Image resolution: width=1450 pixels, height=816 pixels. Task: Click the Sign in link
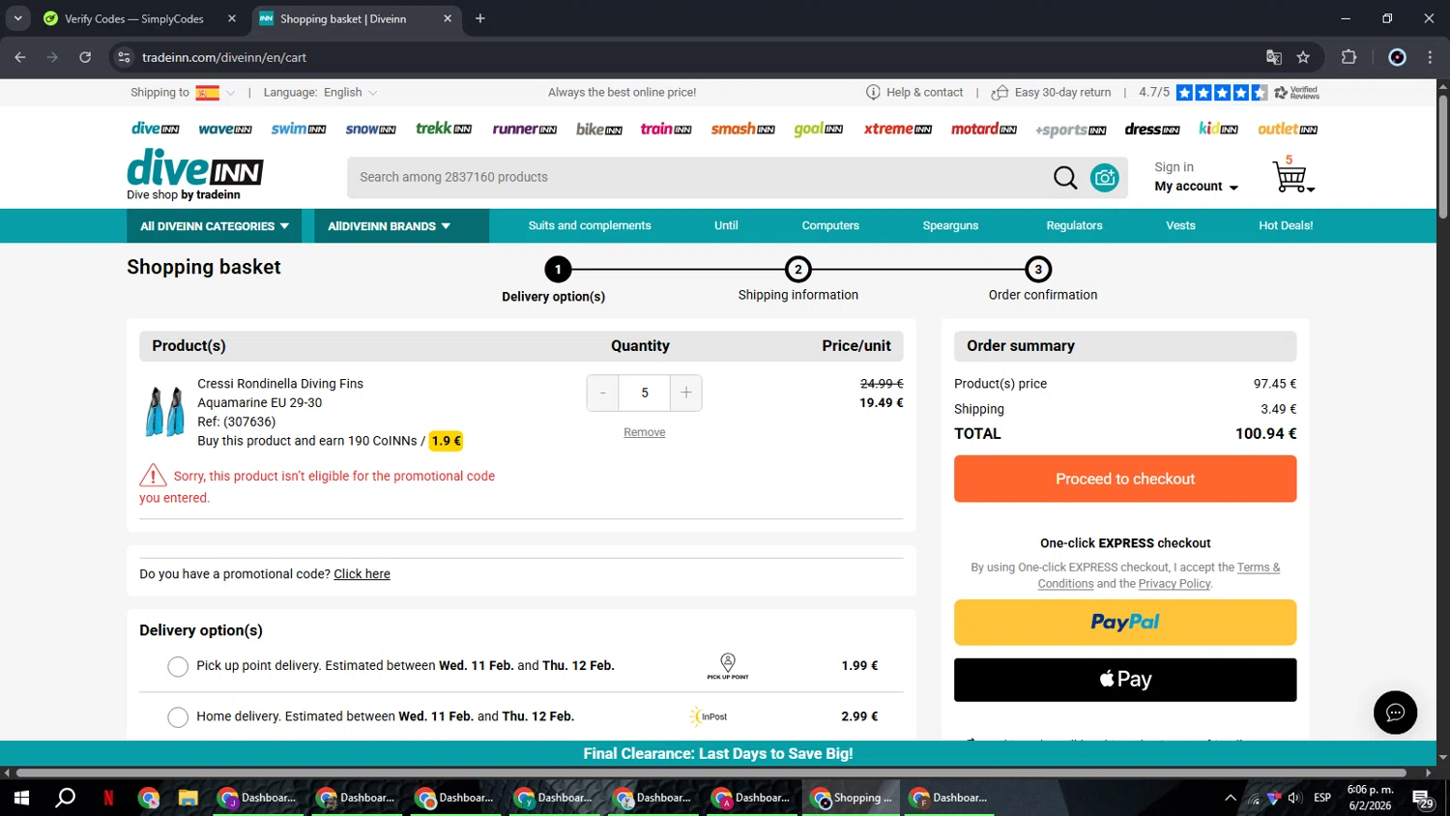1174,167
